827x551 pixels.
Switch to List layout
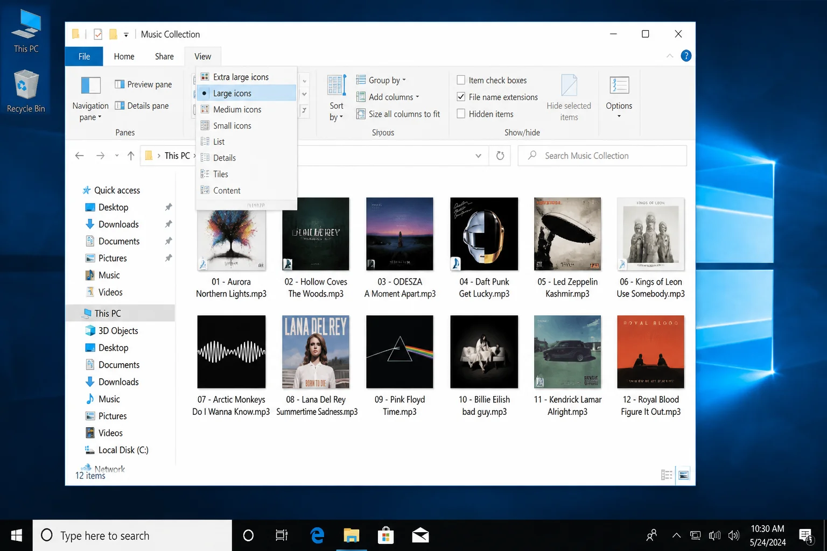(x=247, y=142)
